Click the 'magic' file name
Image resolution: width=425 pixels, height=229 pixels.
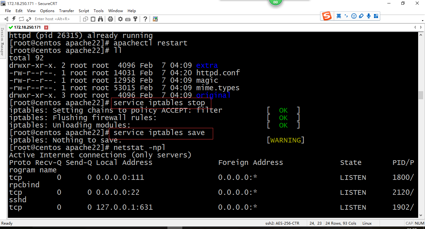coord(207,81)
